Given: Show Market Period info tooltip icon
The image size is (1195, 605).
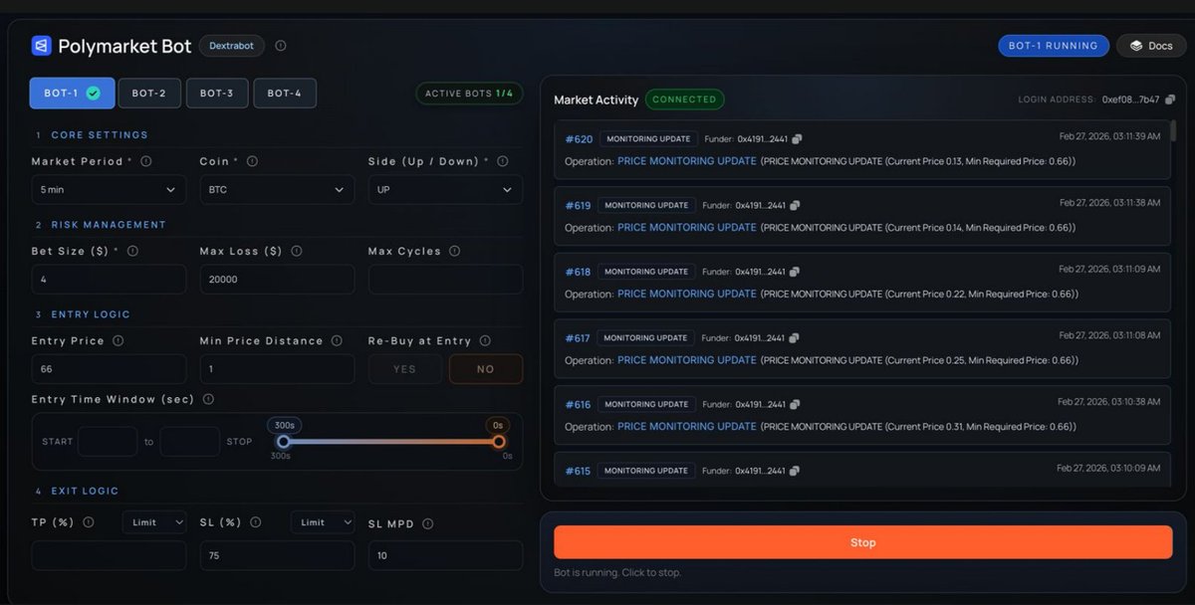Looking at the screenshot, I should [x=145, y=161].
